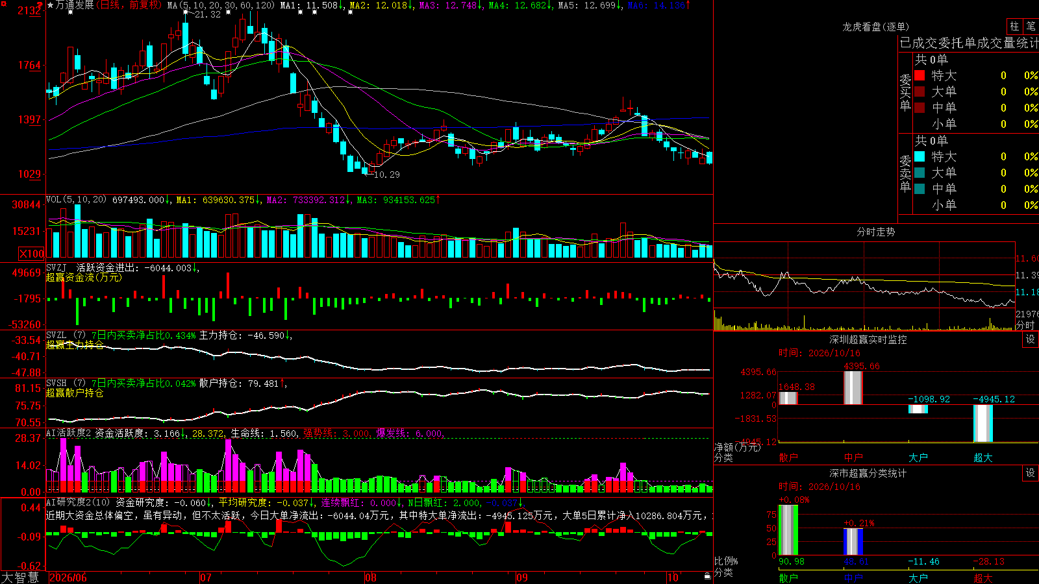Click the AI活跃度2 indicator label
The height and width of the screenshot is (584, 1039).
point(69,433)
